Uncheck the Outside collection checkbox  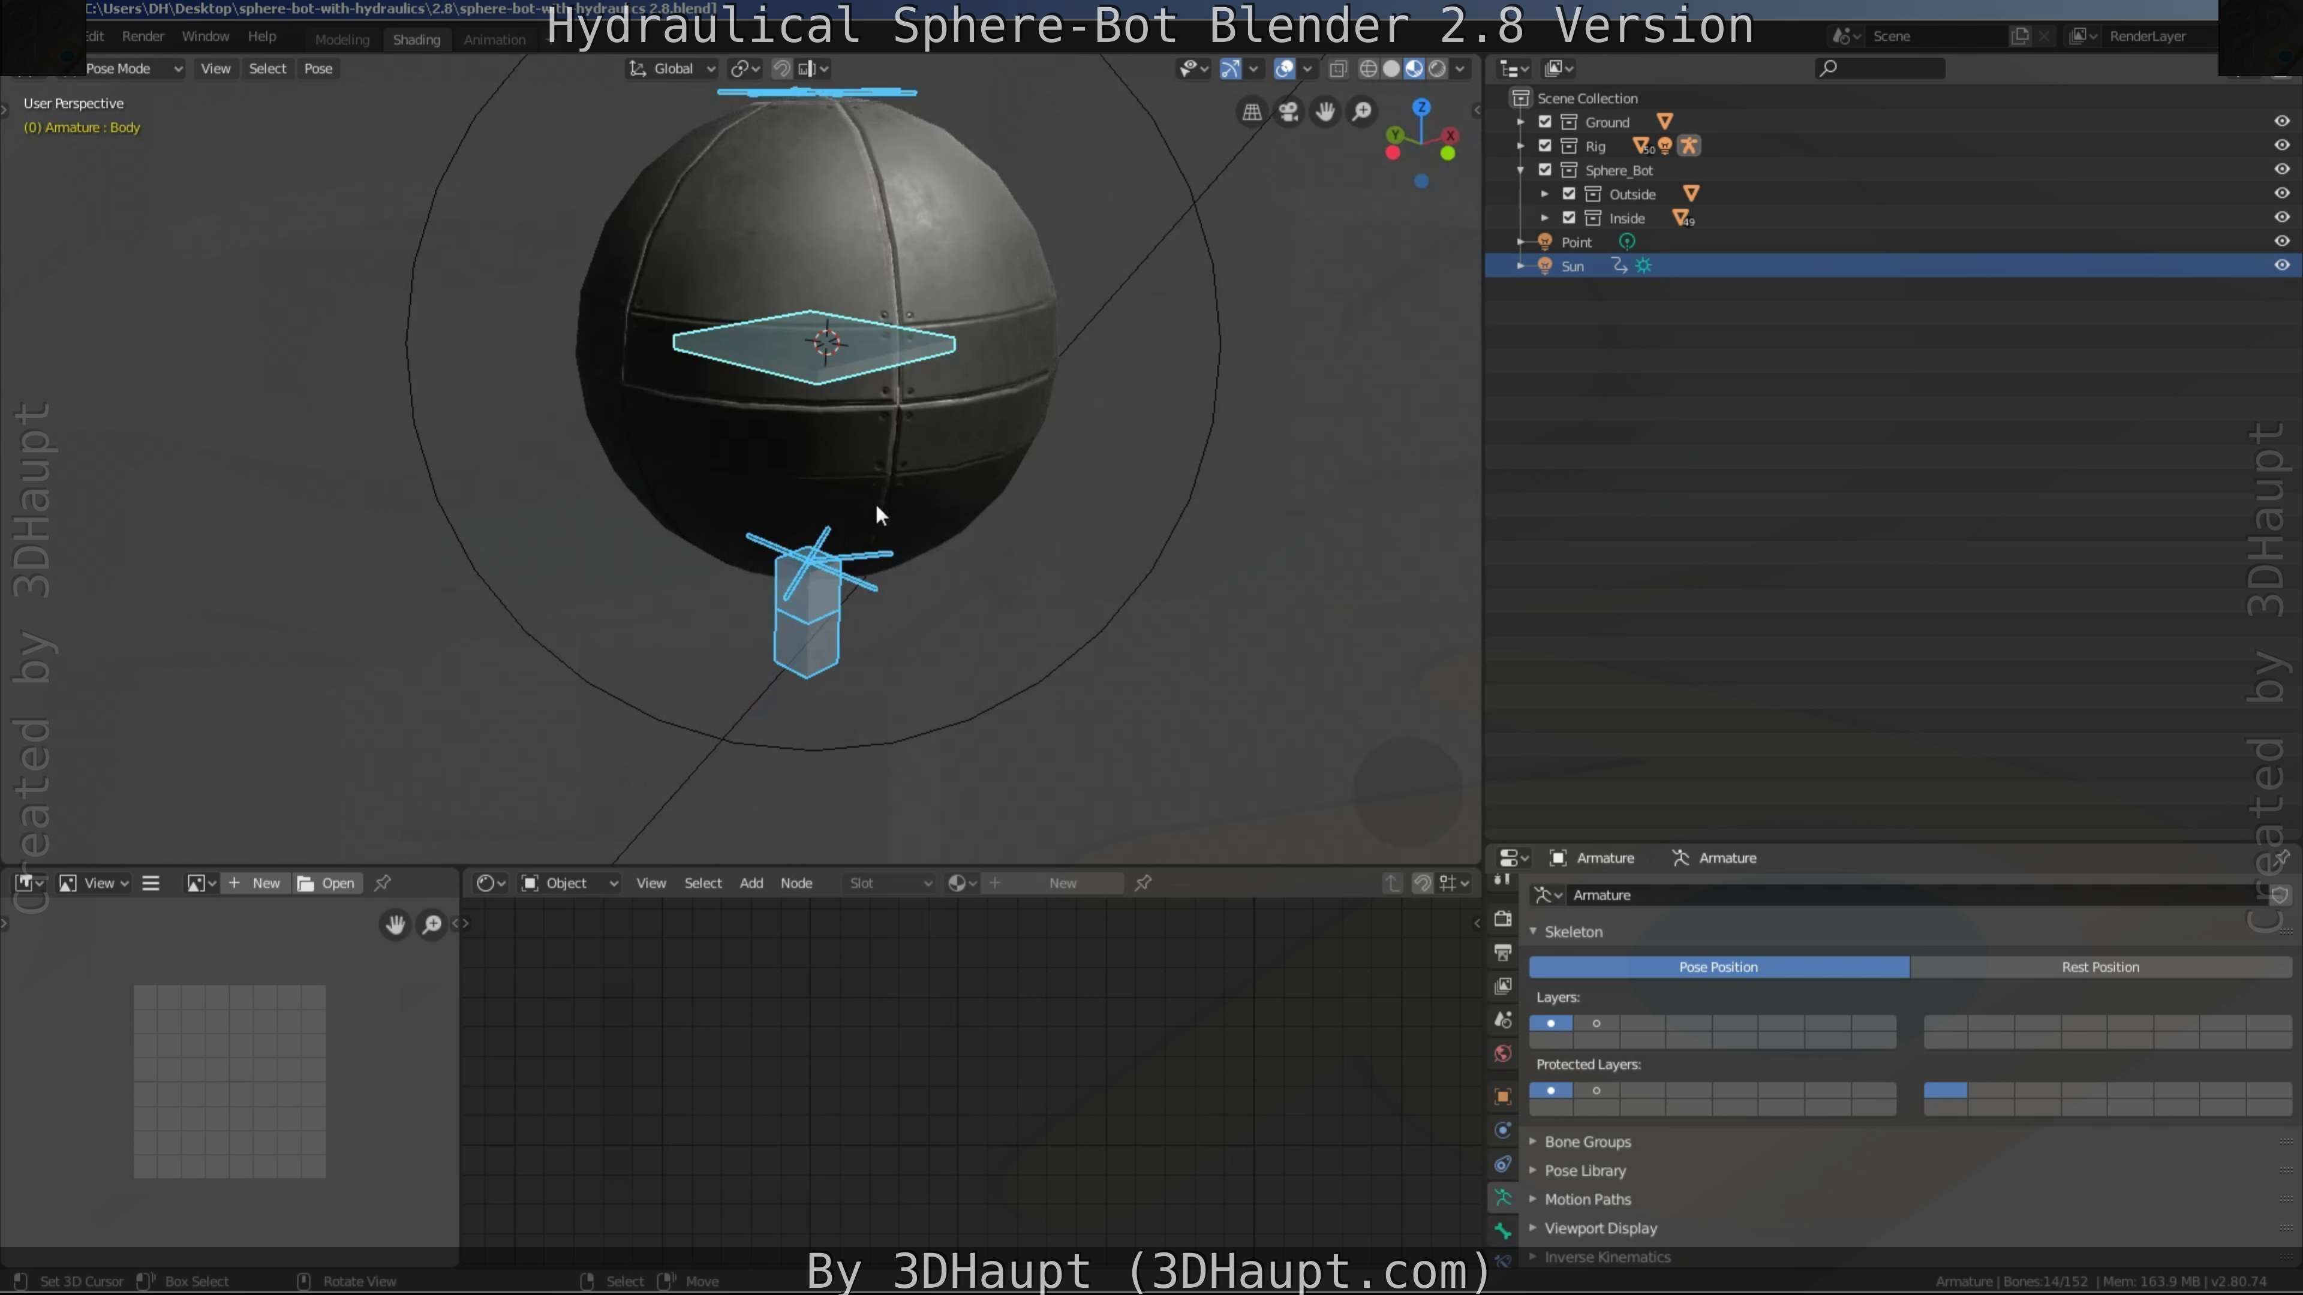coord(1569,194)
